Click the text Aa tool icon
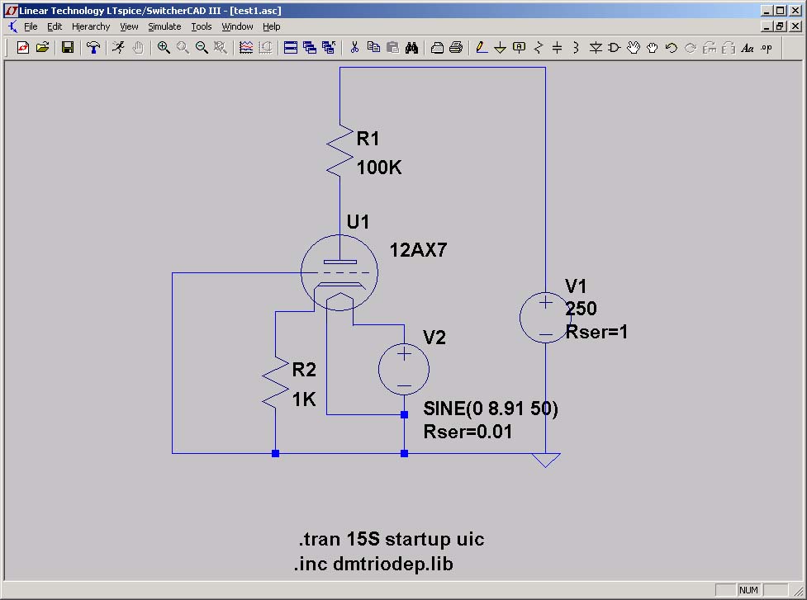This screenshot has height=600, width=807. (x=748, y=48)
